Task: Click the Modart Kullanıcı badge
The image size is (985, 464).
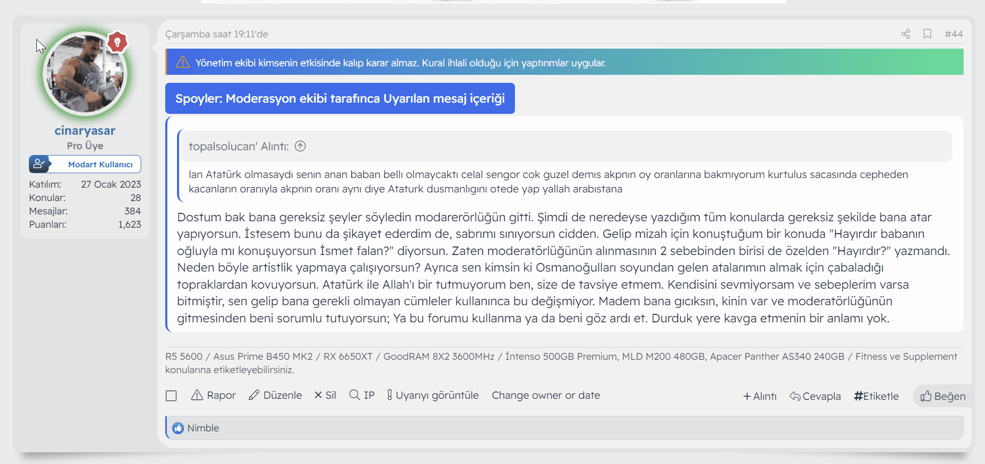Action: pos(85,164)
